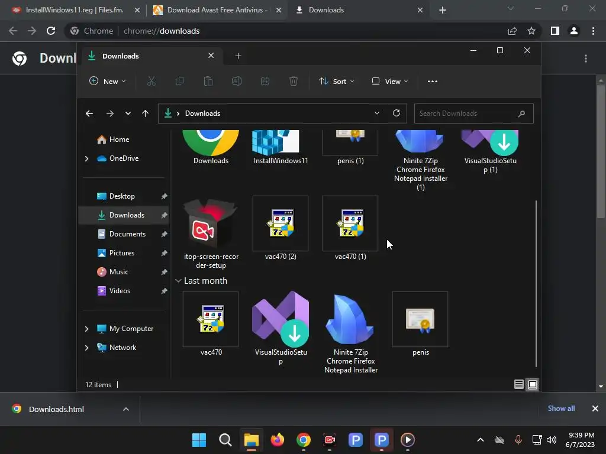Select the VisualStudioSetup file under Last month
Image resolution: width=606 pixels, height=454 pixels.
pos(281,328)
